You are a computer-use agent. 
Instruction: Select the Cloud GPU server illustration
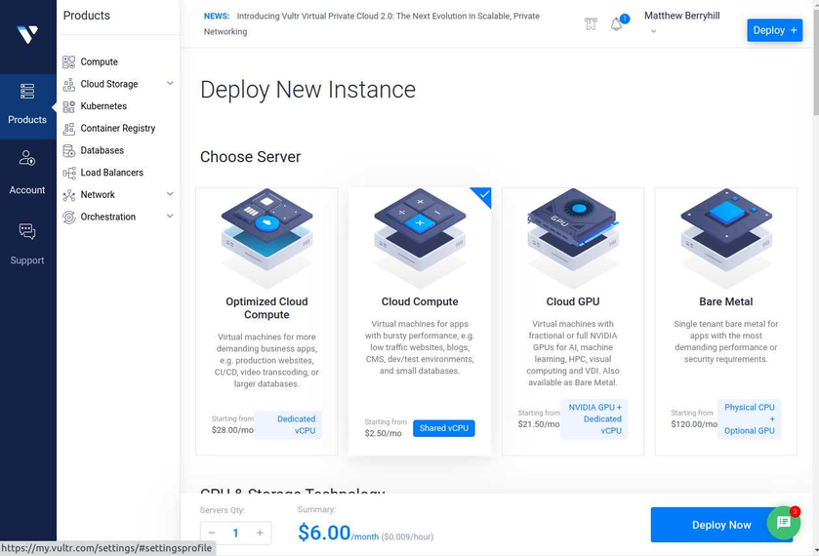(573, 238)
